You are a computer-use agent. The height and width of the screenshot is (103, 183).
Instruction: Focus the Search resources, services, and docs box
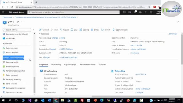coord(73,12)
